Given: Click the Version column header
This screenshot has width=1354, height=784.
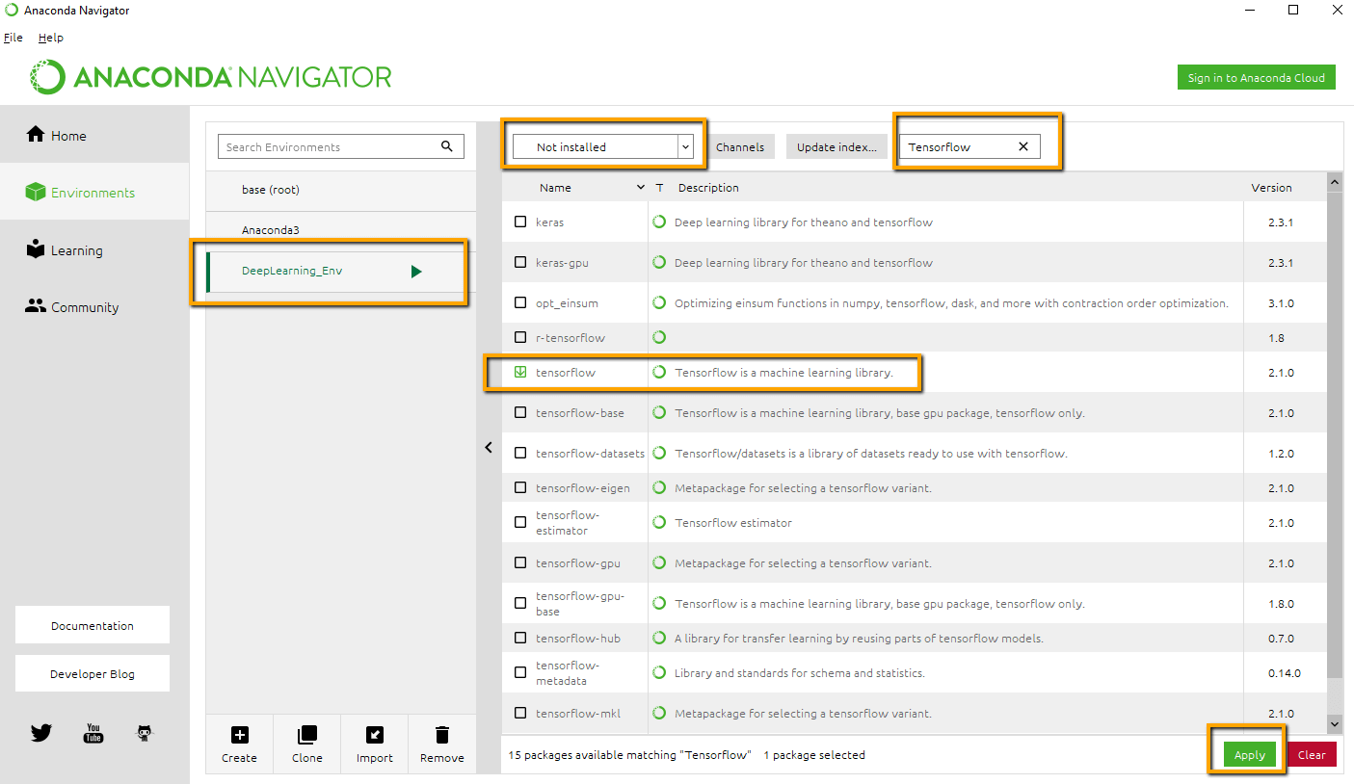Looking at the screenshot, I should point(1271,188).
